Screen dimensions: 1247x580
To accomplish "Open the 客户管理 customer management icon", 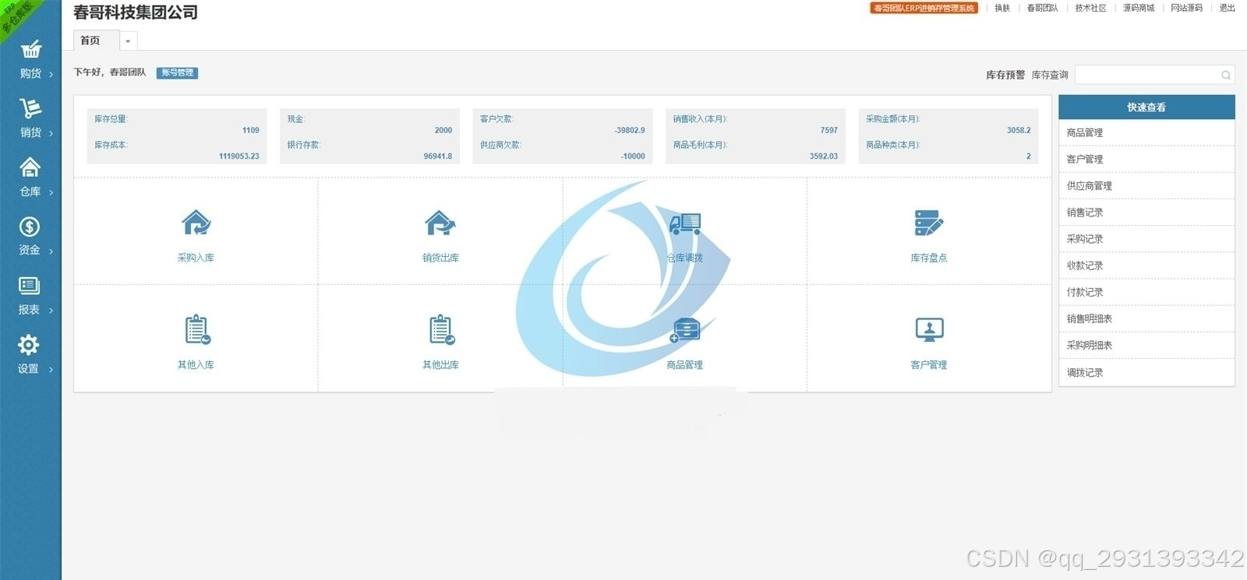I will [x=929, y=330].
